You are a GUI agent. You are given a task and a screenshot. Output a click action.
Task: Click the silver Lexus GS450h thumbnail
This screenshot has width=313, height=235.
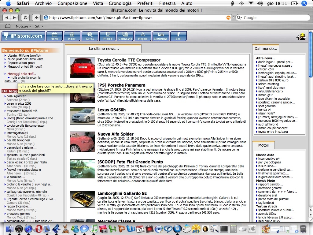pos(83,116)
